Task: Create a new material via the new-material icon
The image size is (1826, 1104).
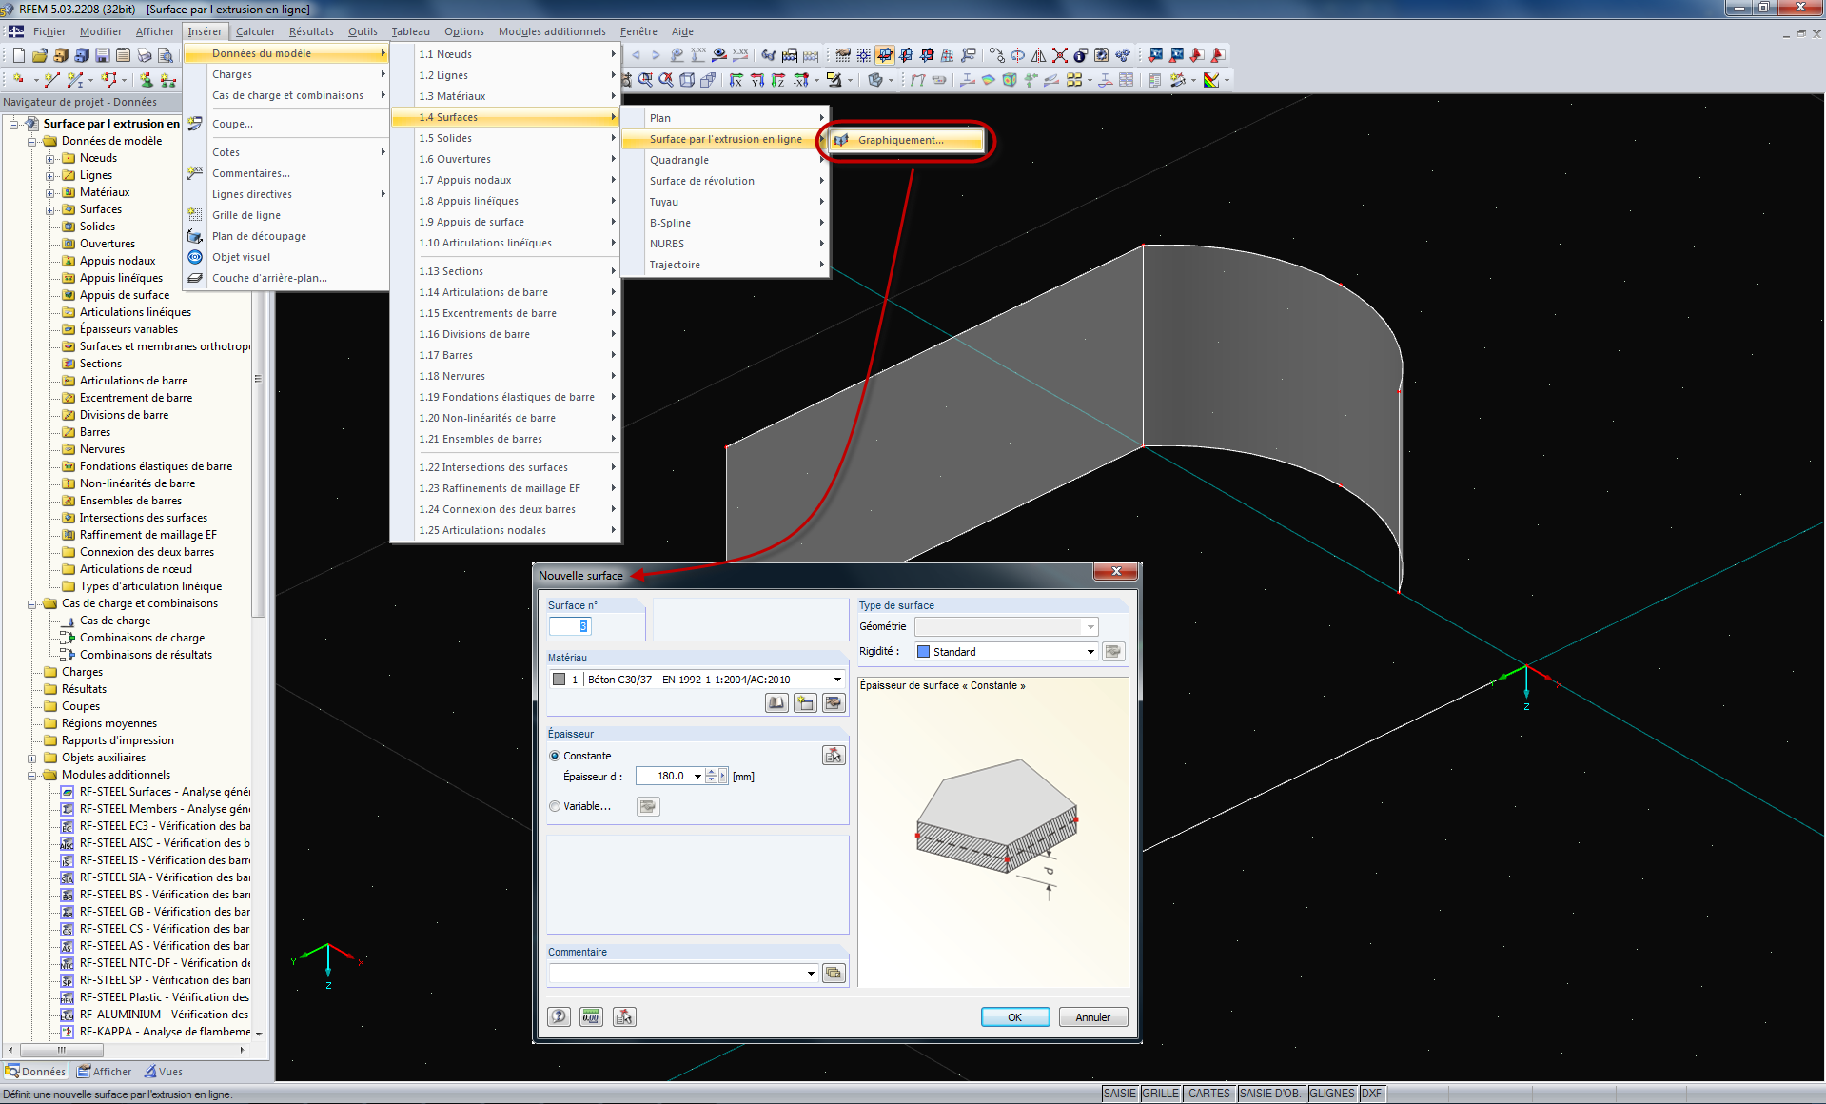Action: [806, 704]
